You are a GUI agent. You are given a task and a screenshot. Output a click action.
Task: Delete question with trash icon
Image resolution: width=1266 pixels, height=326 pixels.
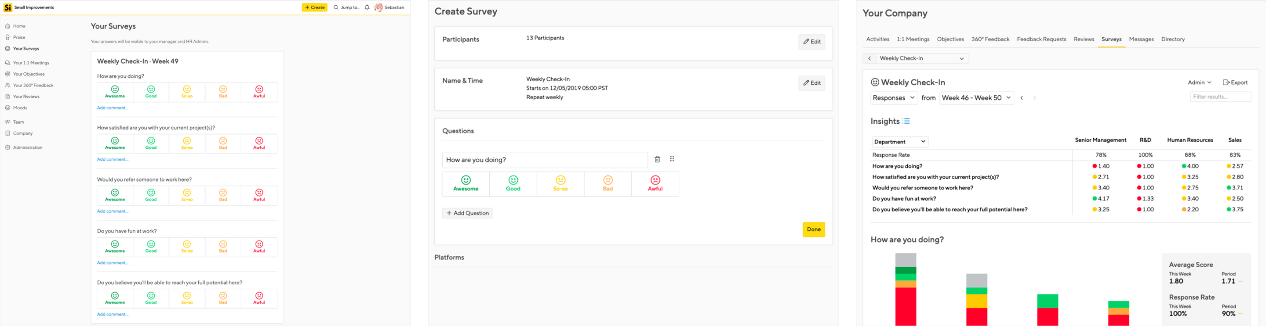click(657, 159)
